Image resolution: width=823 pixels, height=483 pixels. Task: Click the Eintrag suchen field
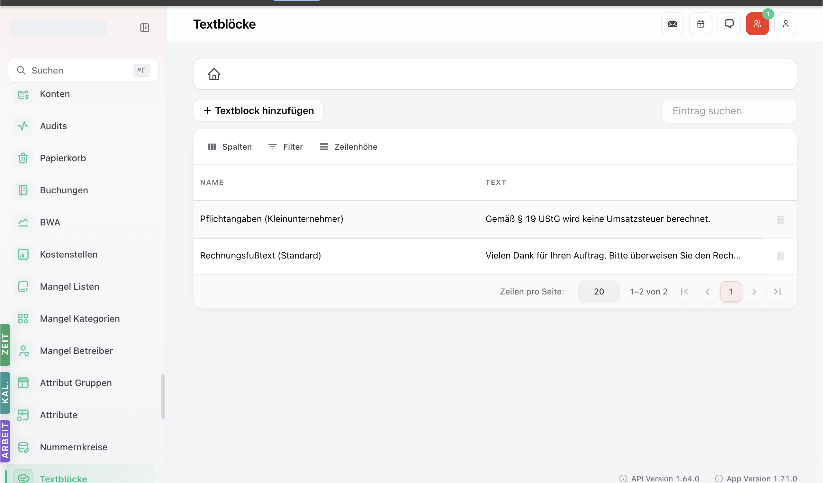click(x=729, y=110)
